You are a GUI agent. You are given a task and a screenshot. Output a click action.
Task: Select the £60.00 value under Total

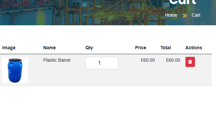pyautogui.click(x=173, y=60)
